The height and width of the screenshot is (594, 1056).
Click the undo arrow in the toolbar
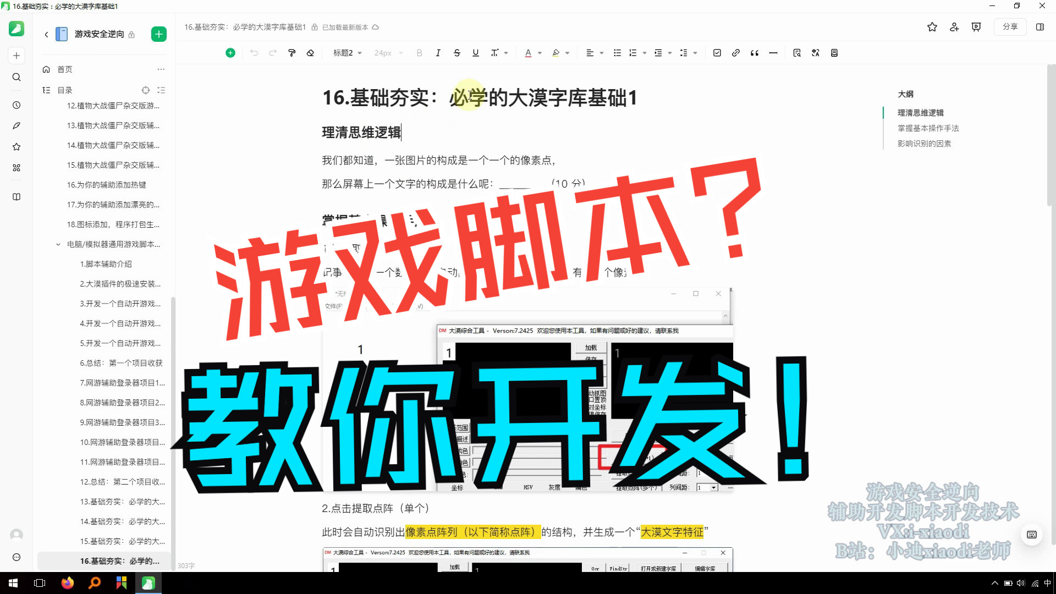coord(254,53)
